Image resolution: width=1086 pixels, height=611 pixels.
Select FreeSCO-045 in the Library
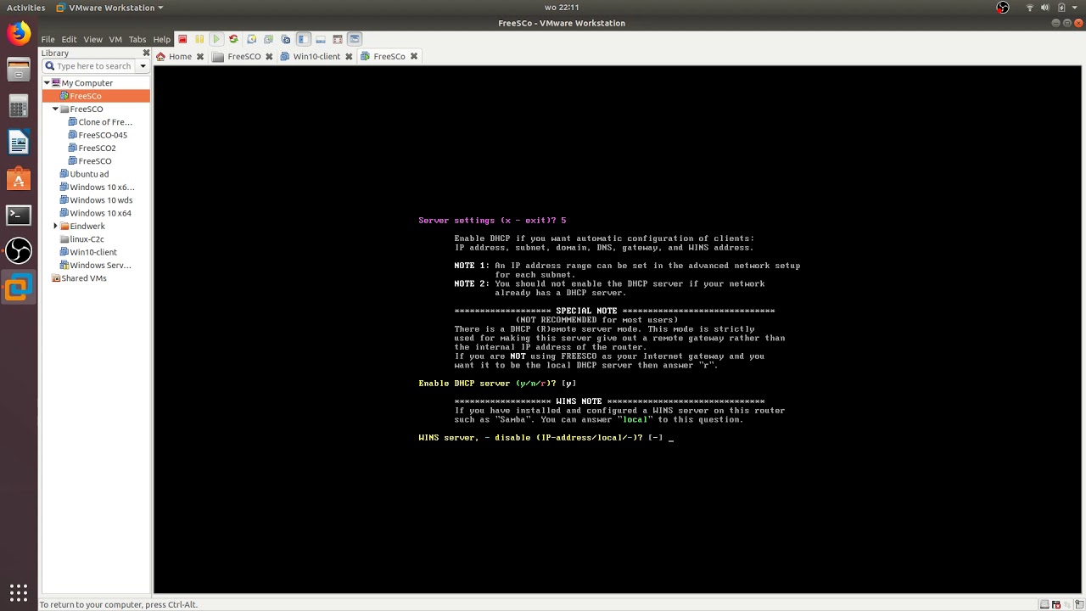[x=98, y=135]
